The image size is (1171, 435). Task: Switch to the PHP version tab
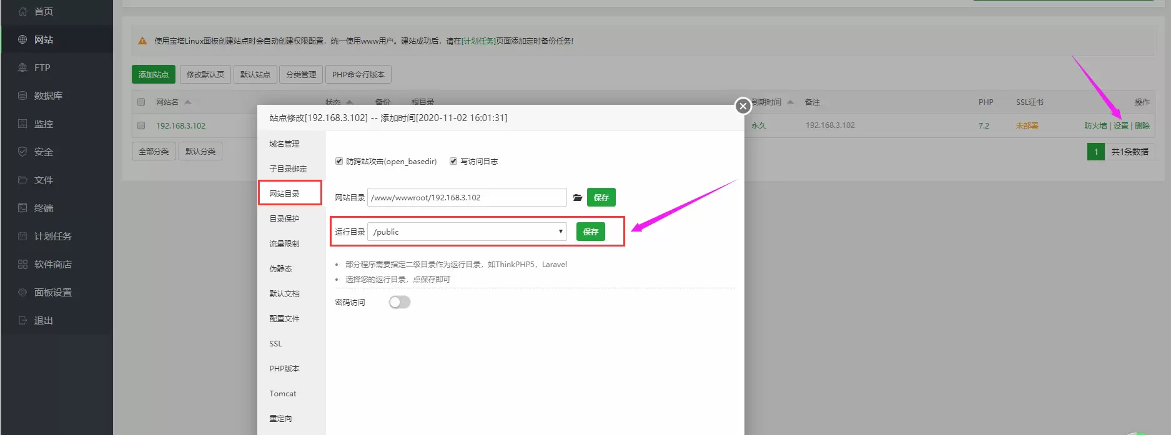284,369
